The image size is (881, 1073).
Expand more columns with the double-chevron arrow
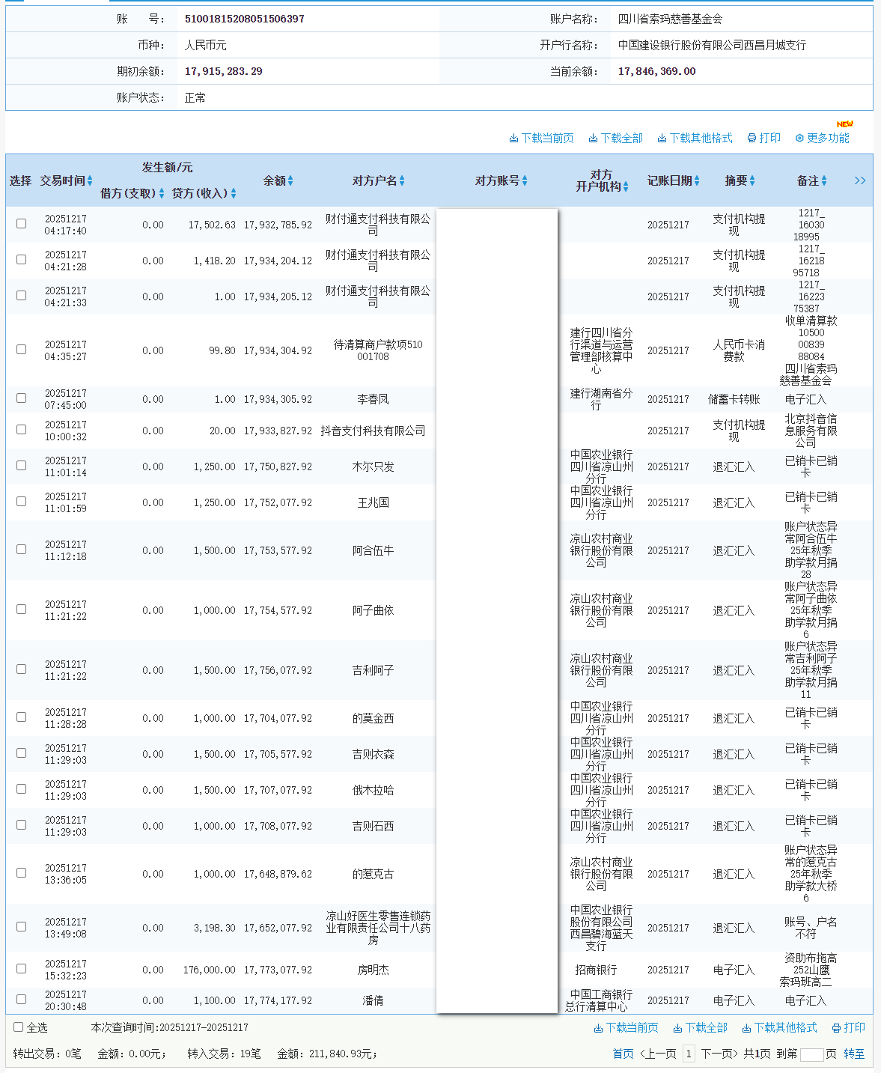(x=860, y=180)
